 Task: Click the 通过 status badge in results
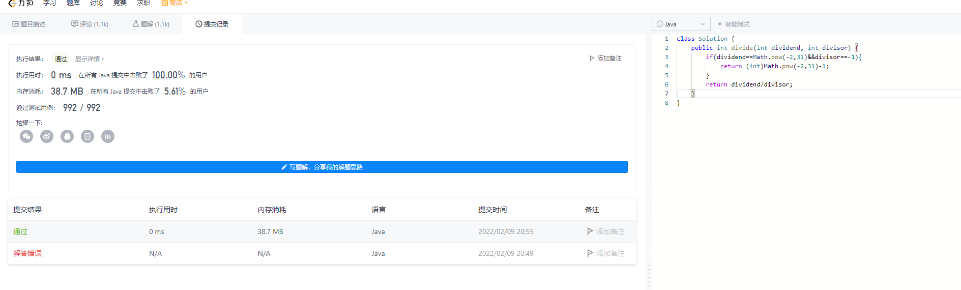coord(61,59)
